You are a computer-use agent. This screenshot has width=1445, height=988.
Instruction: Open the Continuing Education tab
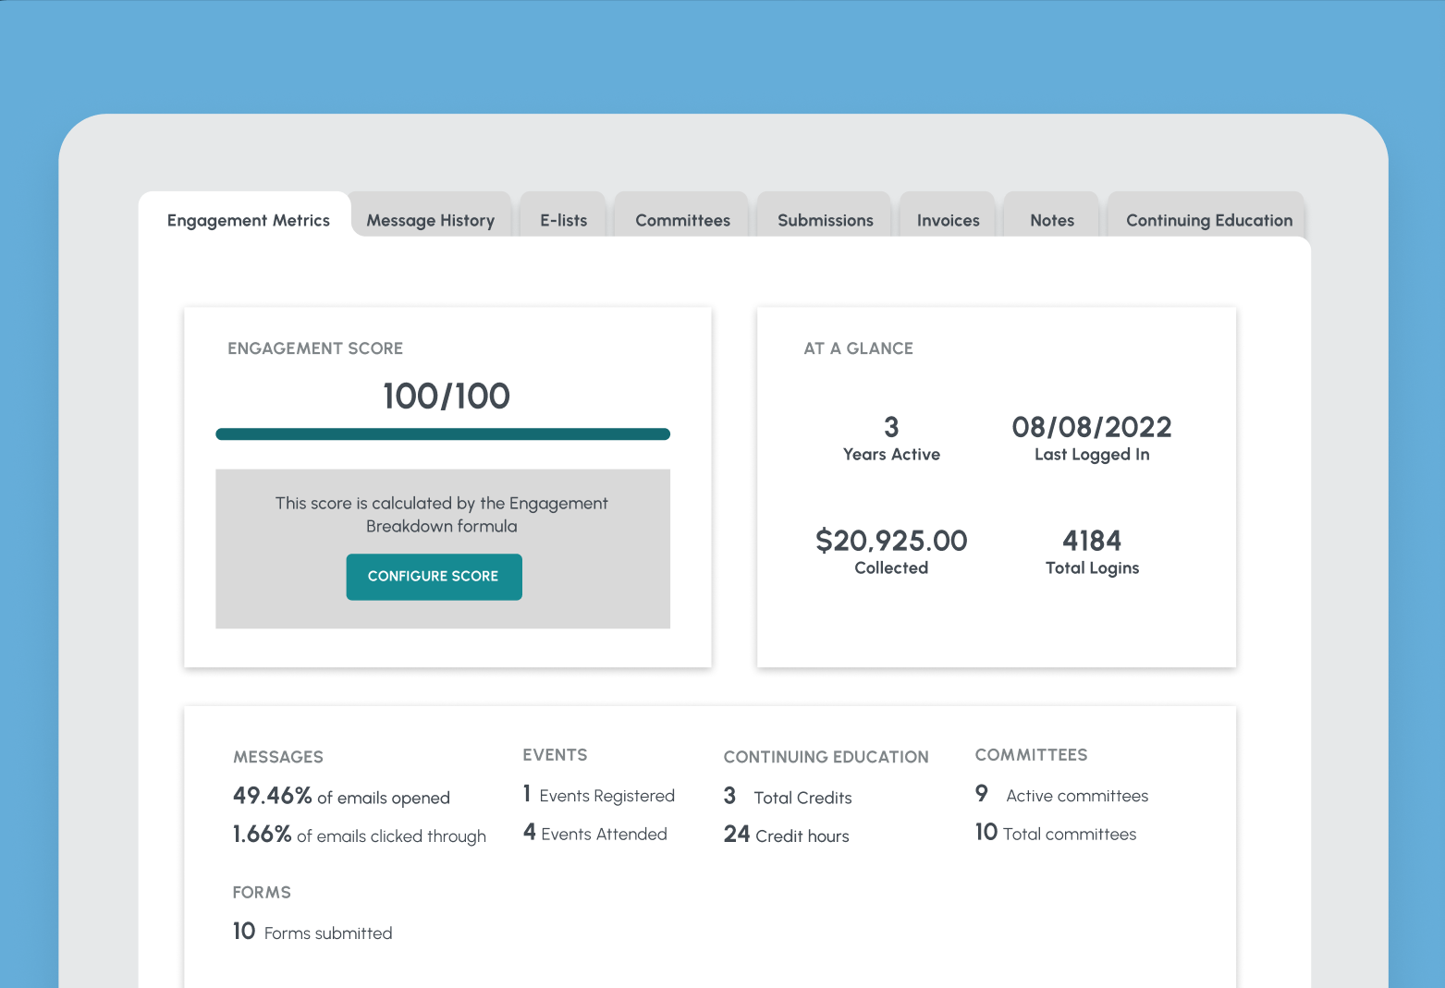point(1208,220)
